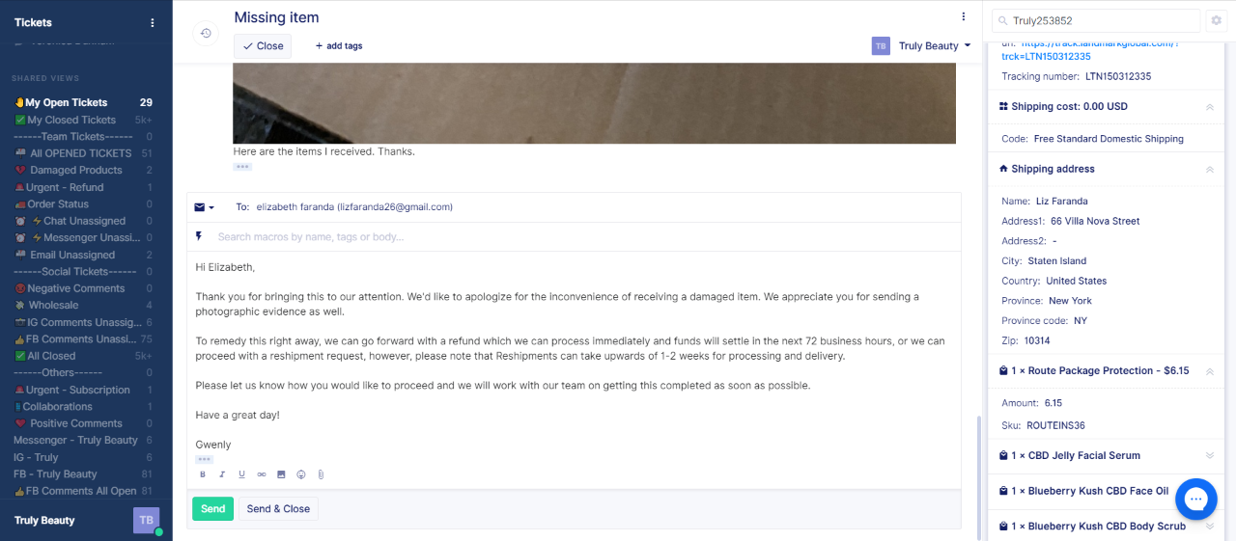Open the ticket three-dot options menu
The height and width of the screenshot is (541, 1236).
963,16
